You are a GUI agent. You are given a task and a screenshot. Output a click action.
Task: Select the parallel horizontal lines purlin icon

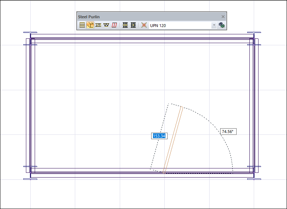pyautogui.click(x=82, y=25)
